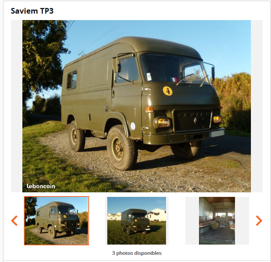
Task: Click the orange previous-photo chevron arrow
Action: click(14, 220)
